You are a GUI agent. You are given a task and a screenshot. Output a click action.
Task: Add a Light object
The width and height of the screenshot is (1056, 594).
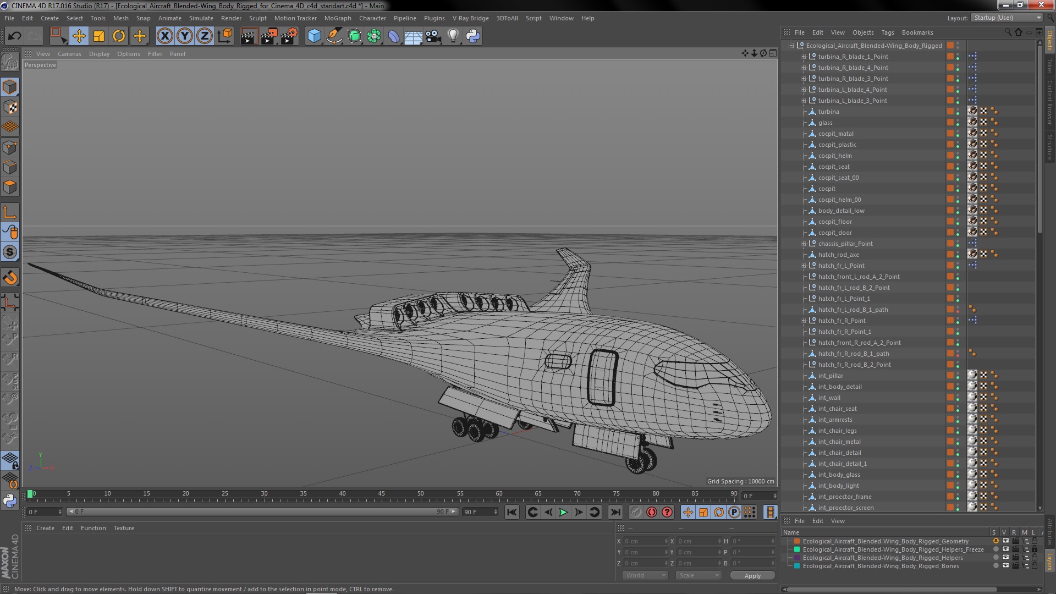click(x=453, y=36)
